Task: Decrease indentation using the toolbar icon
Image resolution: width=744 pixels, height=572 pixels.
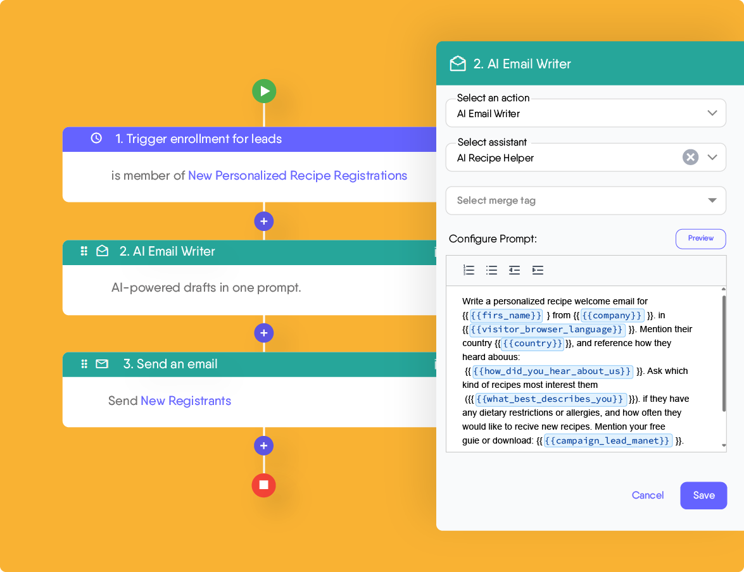Action: click(514, 270)
